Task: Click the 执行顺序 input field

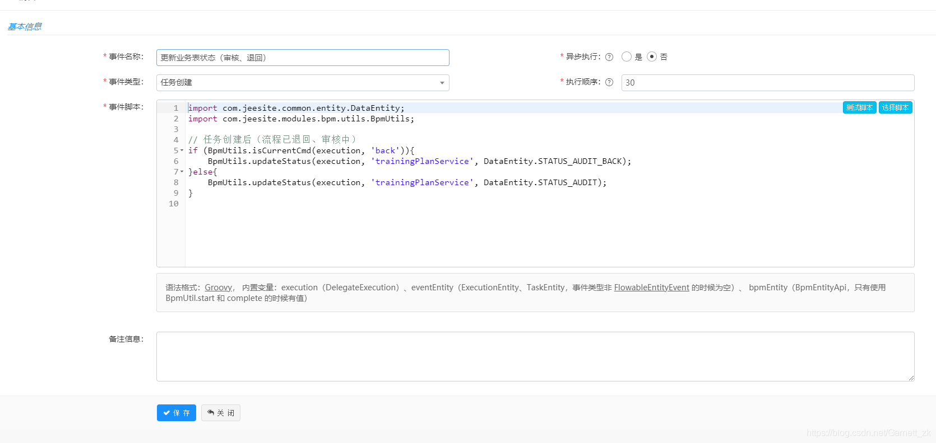Action: tap(768, 83)
